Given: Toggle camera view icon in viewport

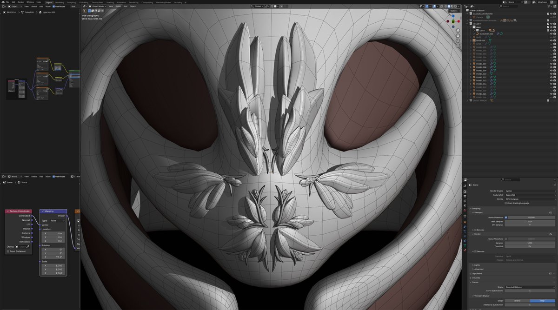Looking at the screenshot, I should pos(458,42).
